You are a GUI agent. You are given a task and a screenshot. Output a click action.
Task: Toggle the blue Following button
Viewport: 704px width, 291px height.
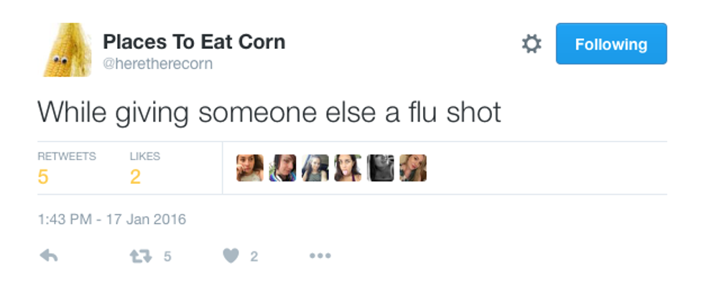coord(611,44)
